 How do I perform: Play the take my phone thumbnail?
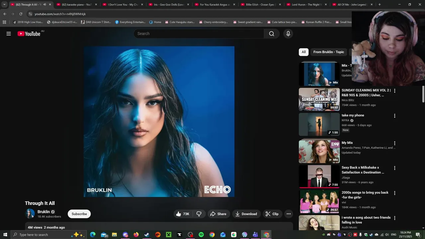pos(319,124)
